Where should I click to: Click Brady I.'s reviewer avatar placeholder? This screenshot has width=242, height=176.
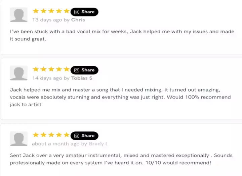[x=19, y=139]
